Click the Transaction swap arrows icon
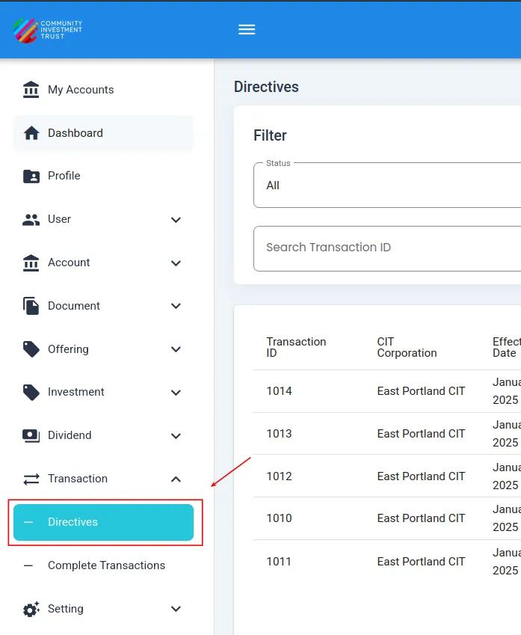521x635 pixels. [31, 479]
